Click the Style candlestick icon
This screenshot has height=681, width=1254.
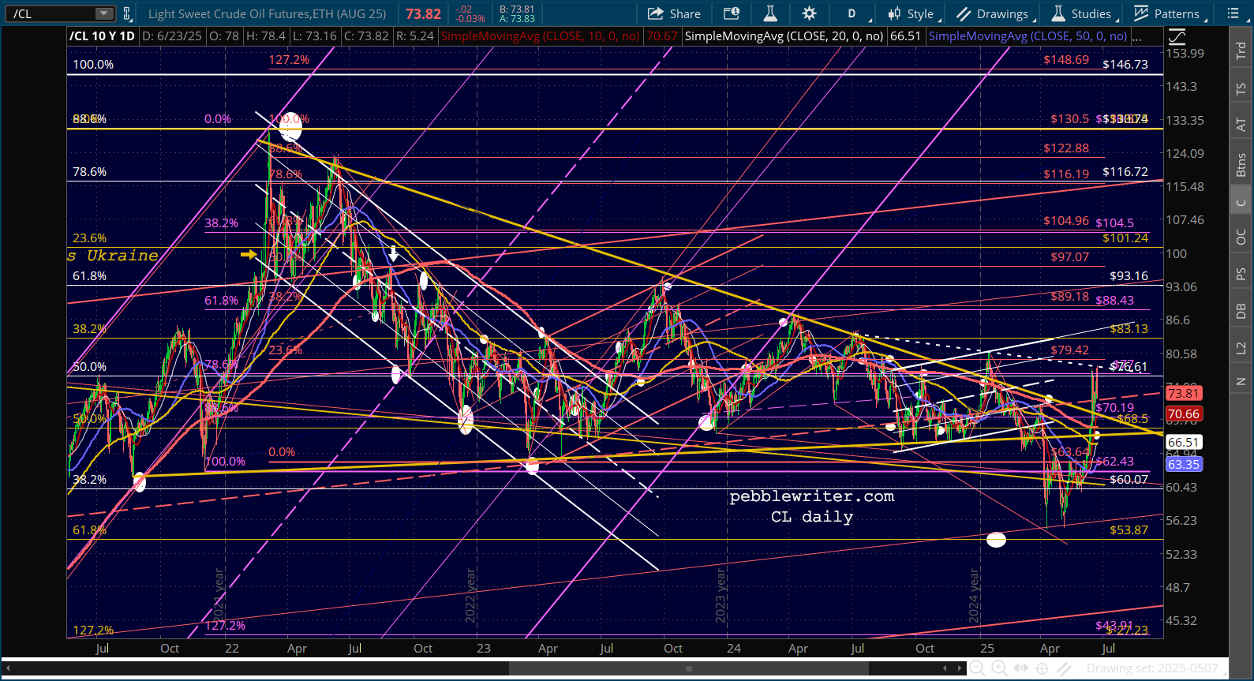pyautogui.click(x=895, y=13)
